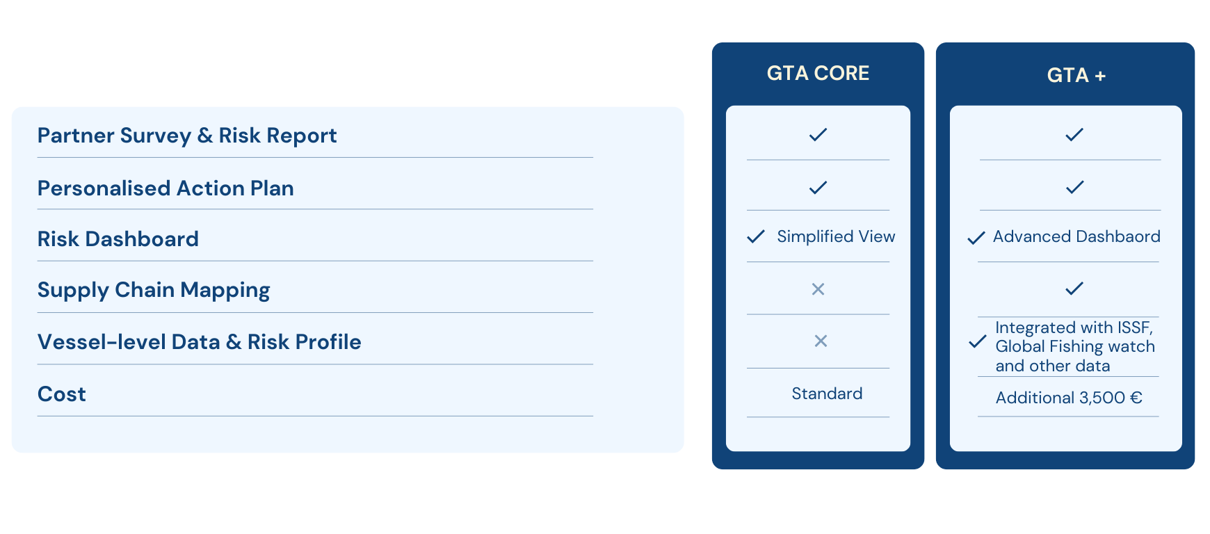This screenshot has width=1210, height=534.
Task: Select the GTA CORE plan header
Action: pos(818,73)
